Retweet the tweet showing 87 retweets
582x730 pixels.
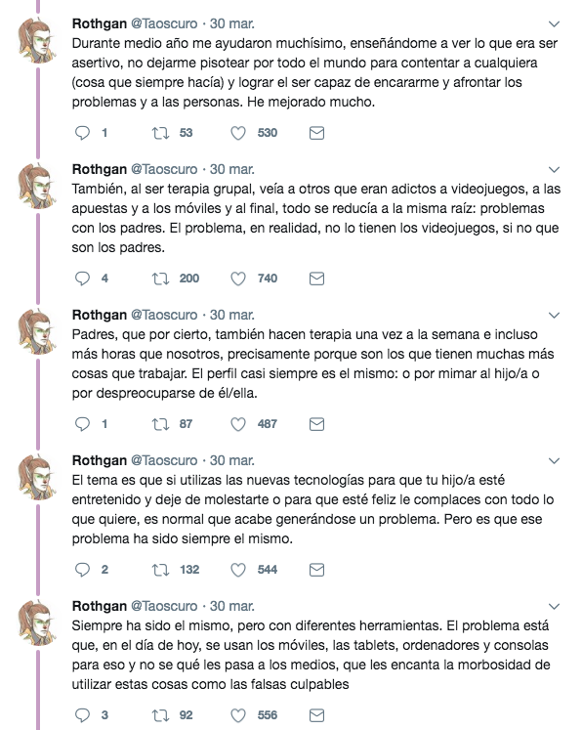pyautogui.click(x=160, y=424)
